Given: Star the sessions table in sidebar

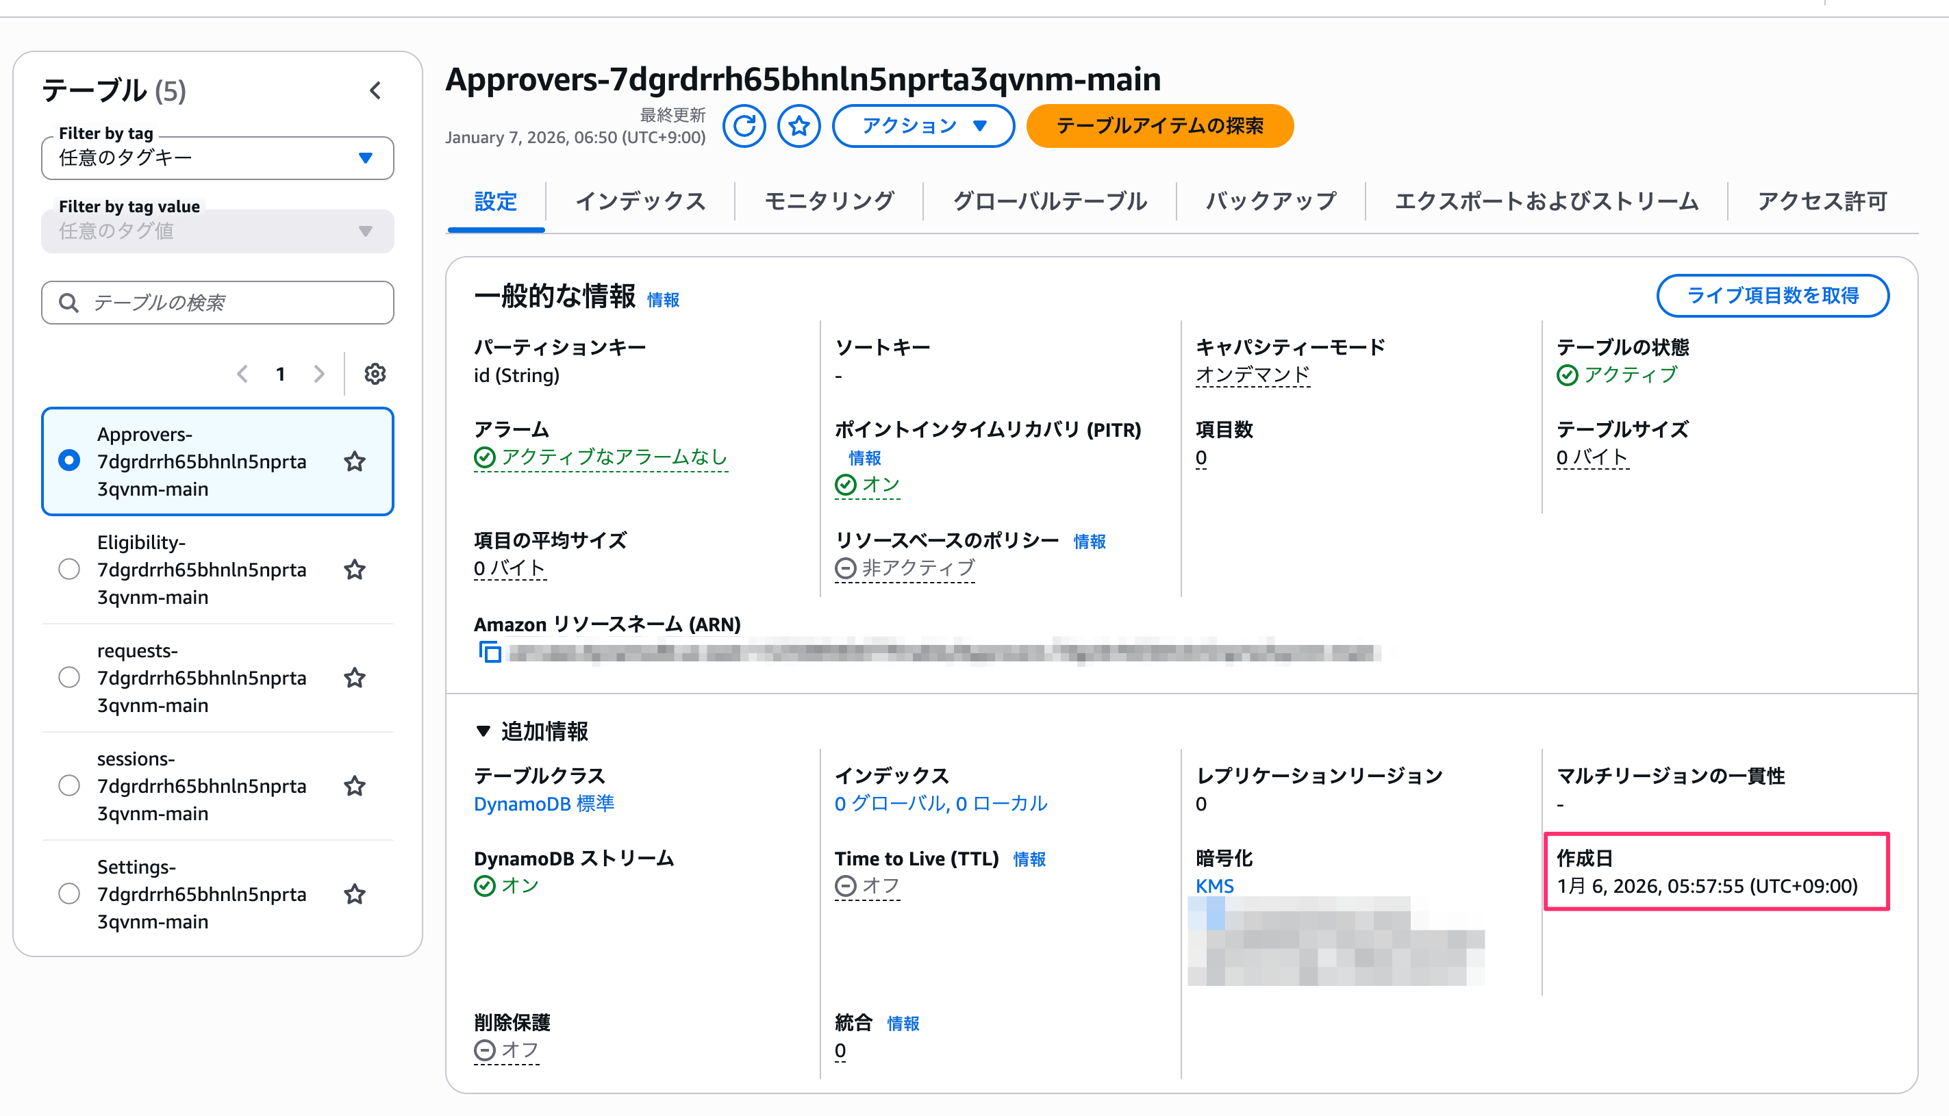Looking at the screenshot, I should click(x=354, y=785).
